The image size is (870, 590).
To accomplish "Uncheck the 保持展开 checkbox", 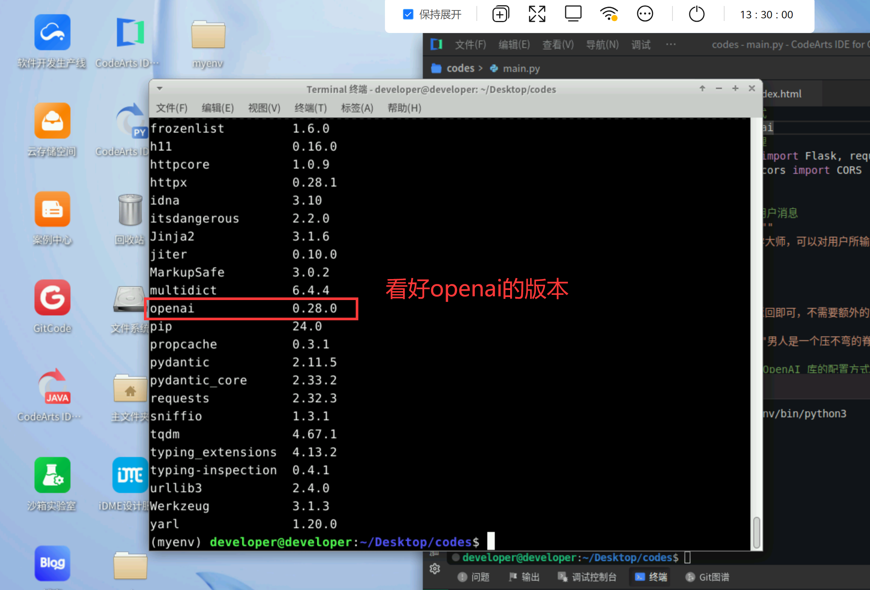I will (408, 15).
